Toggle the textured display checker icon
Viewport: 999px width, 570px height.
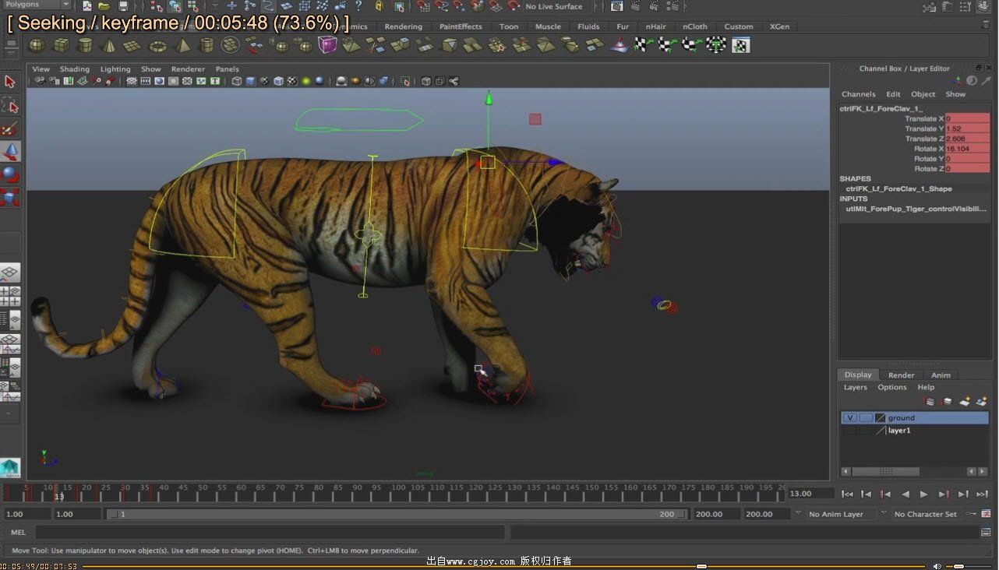(292, 81)
